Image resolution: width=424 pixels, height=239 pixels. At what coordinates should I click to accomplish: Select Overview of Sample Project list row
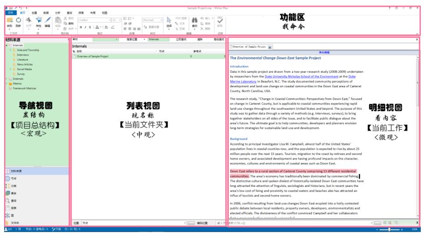(x=148, y=56)
